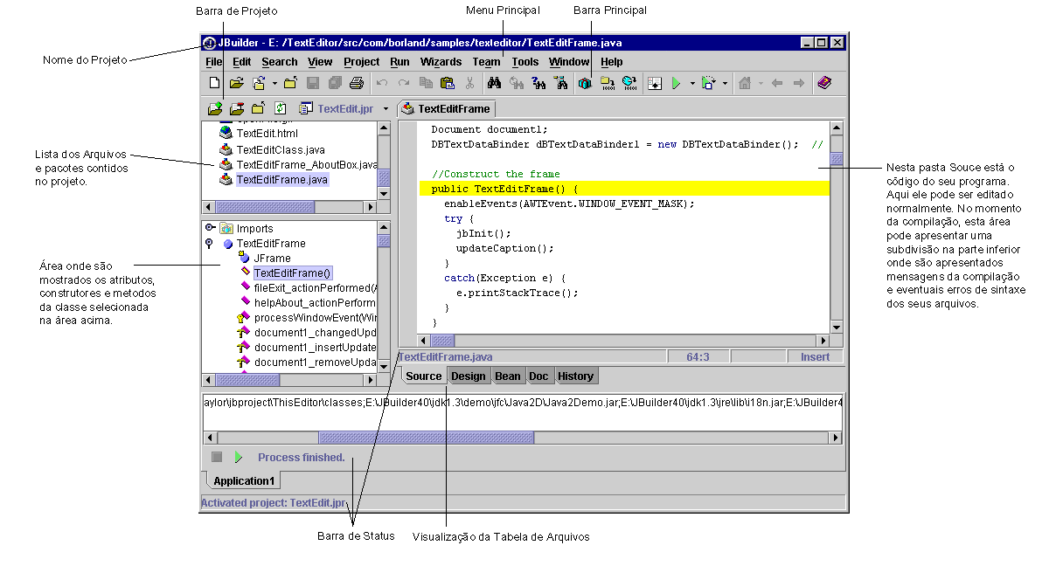Click the Browse Classes toolbar icon
Viewport: 1049px width, 566px height.
[560, 84]
